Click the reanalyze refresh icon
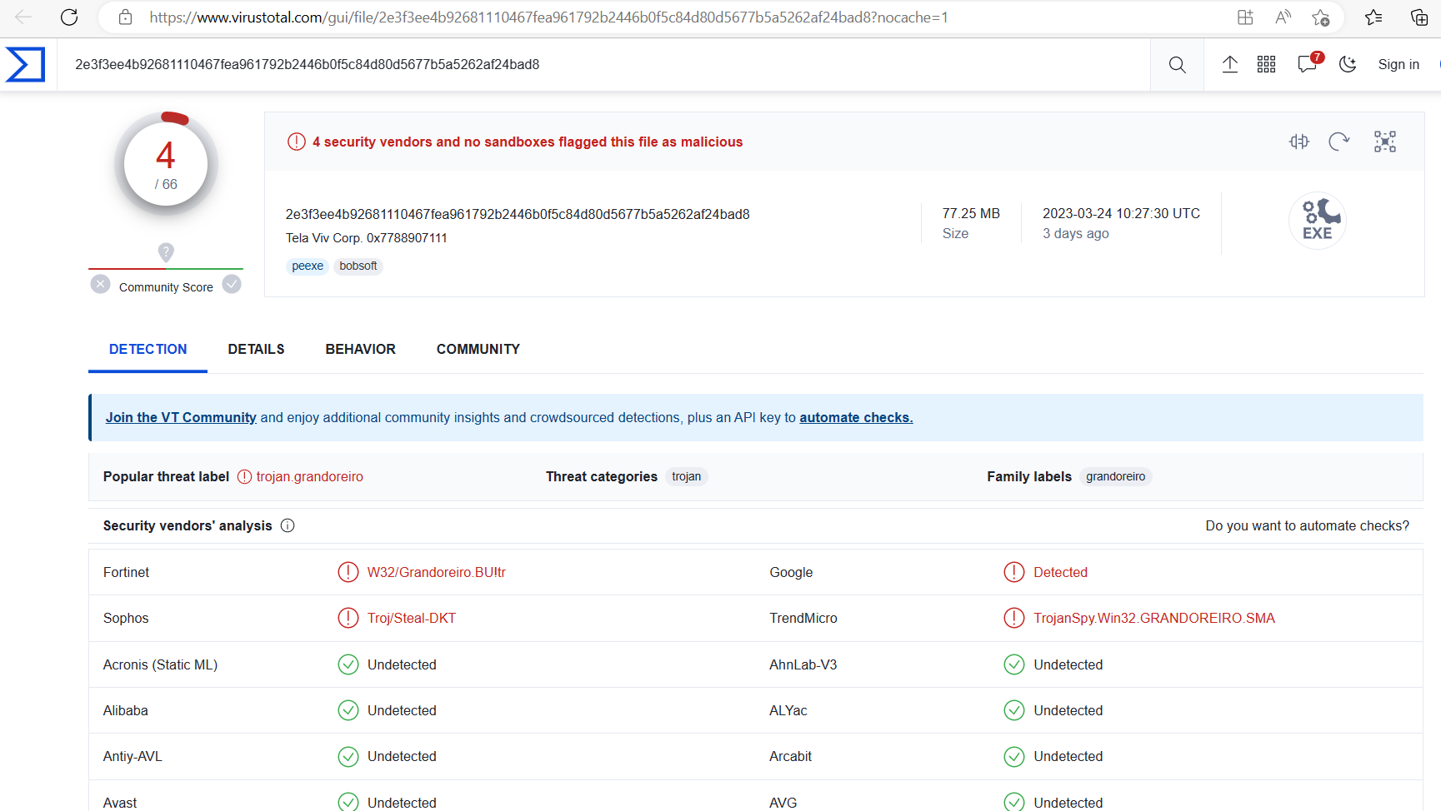The height and width of the screenshot is (811, 1441). 1338,142
